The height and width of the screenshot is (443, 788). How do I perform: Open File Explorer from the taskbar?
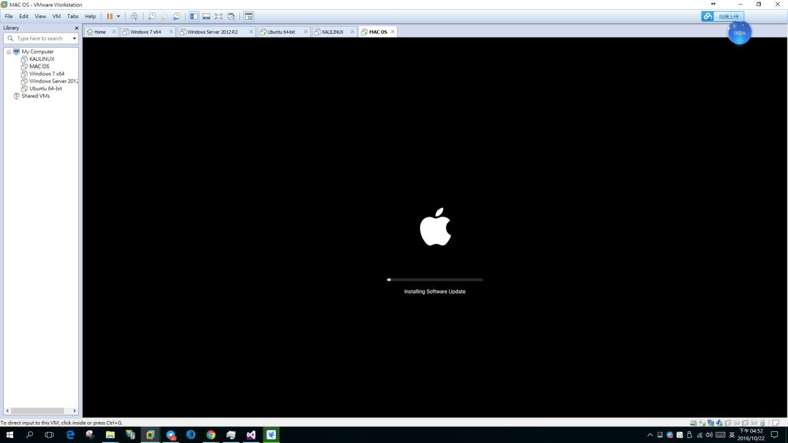click(110, 435)
